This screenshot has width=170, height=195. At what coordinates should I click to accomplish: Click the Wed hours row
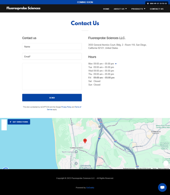pyautogui.click(x=101, y=71)
